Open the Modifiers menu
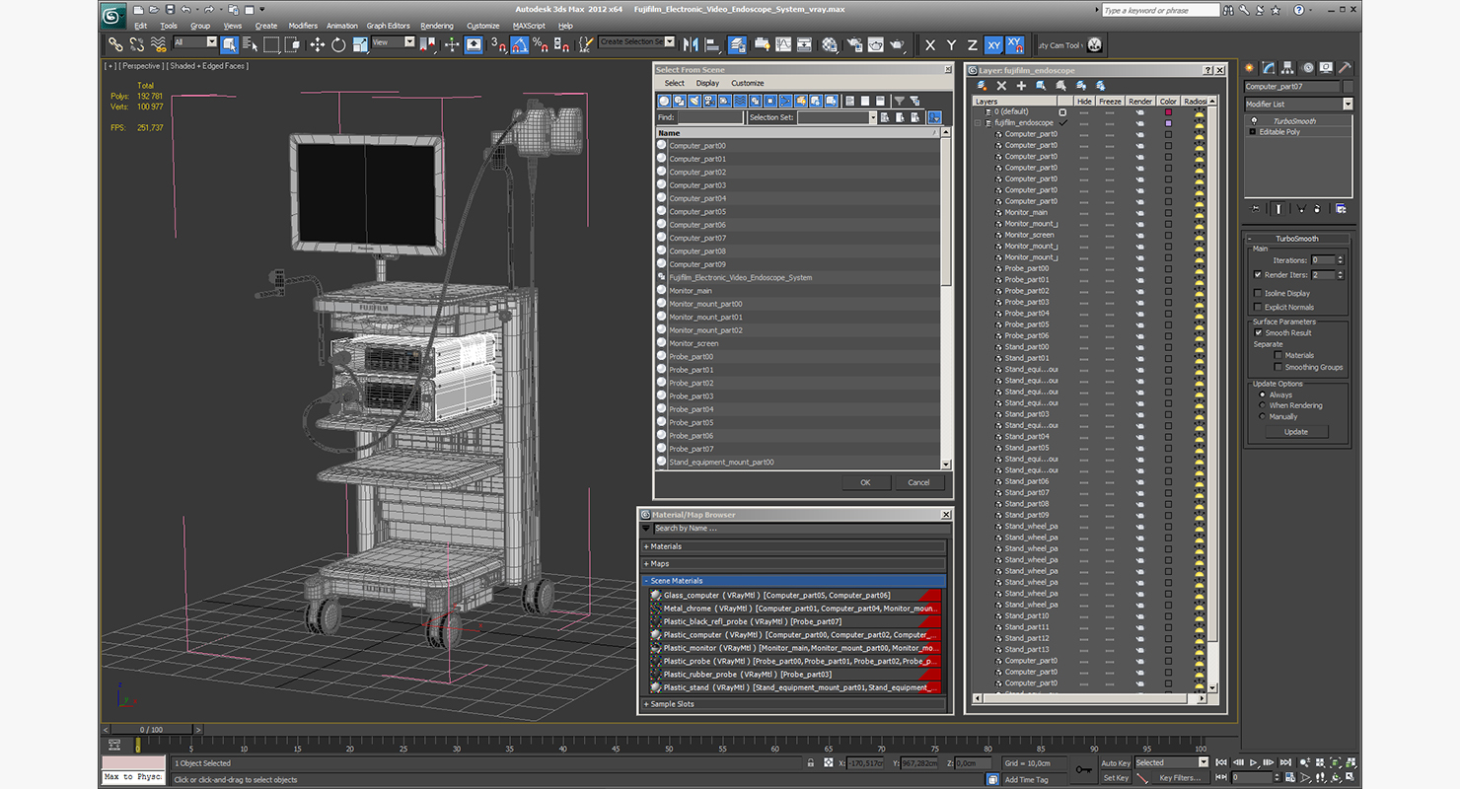The height and width of the screenshot is (789, 1460). (303, 26)
